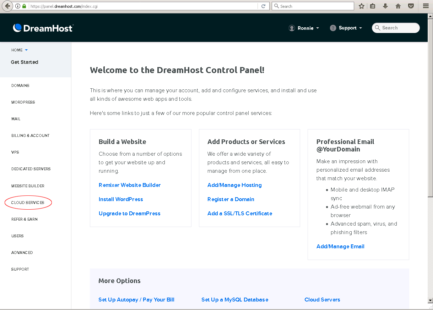
Task: Reload the page with refresh icon
Action: [263, 6]
